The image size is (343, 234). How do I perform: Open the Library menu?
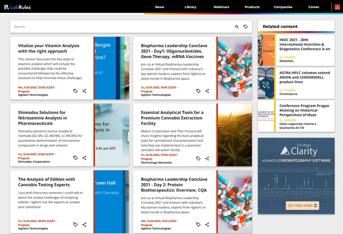[190, 7]
